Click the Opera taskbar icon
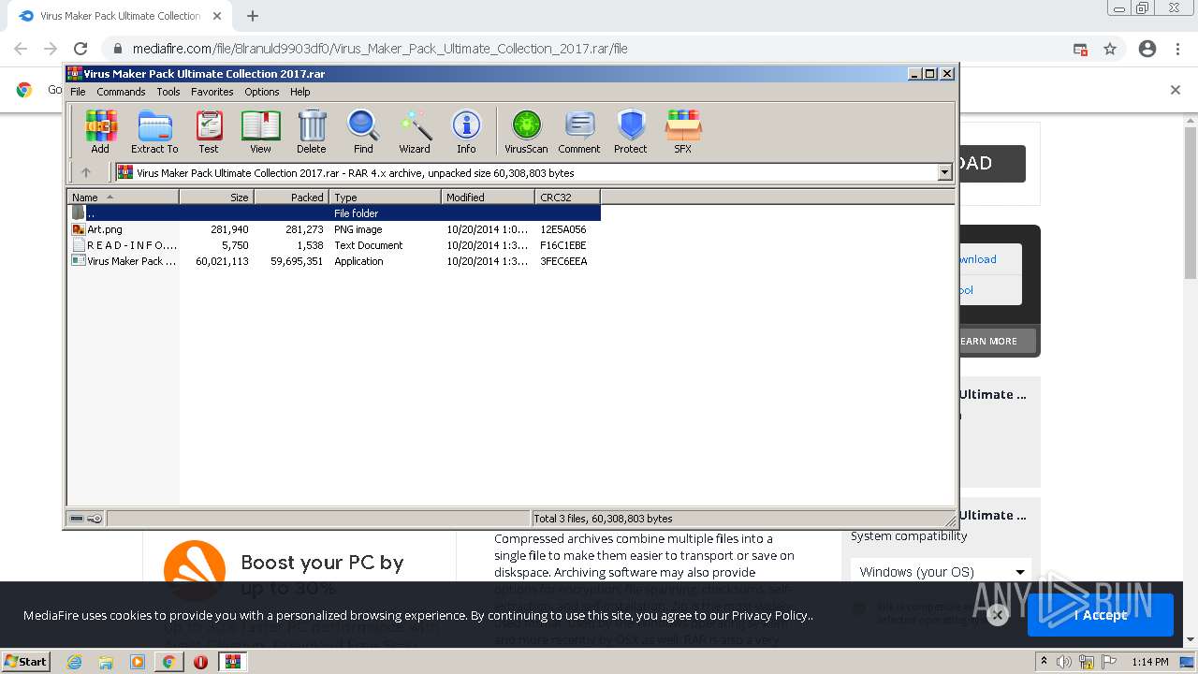Viewport: 1198px width, 674px height. [200, 662]
